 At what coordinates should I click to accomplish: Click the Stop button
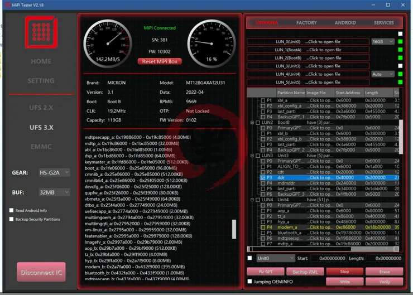[344, 272]
